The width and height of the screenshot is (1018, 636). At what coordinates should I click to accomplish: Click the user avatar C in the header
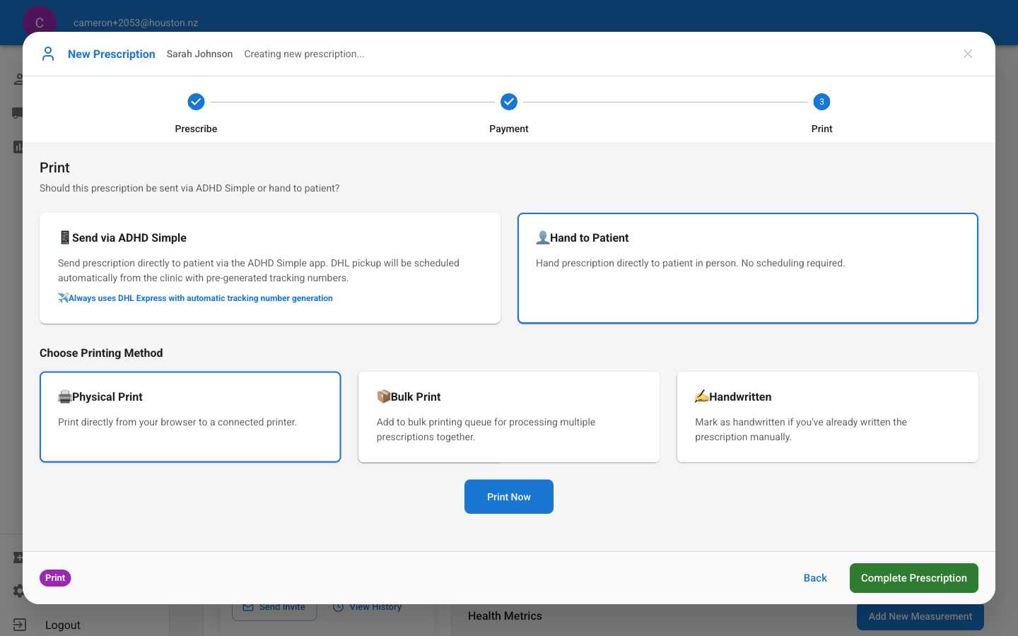coord(40,23)
